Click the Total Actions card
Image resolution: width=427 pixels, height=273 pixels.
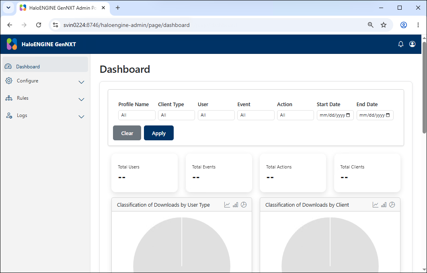click(x=293, y=173)
